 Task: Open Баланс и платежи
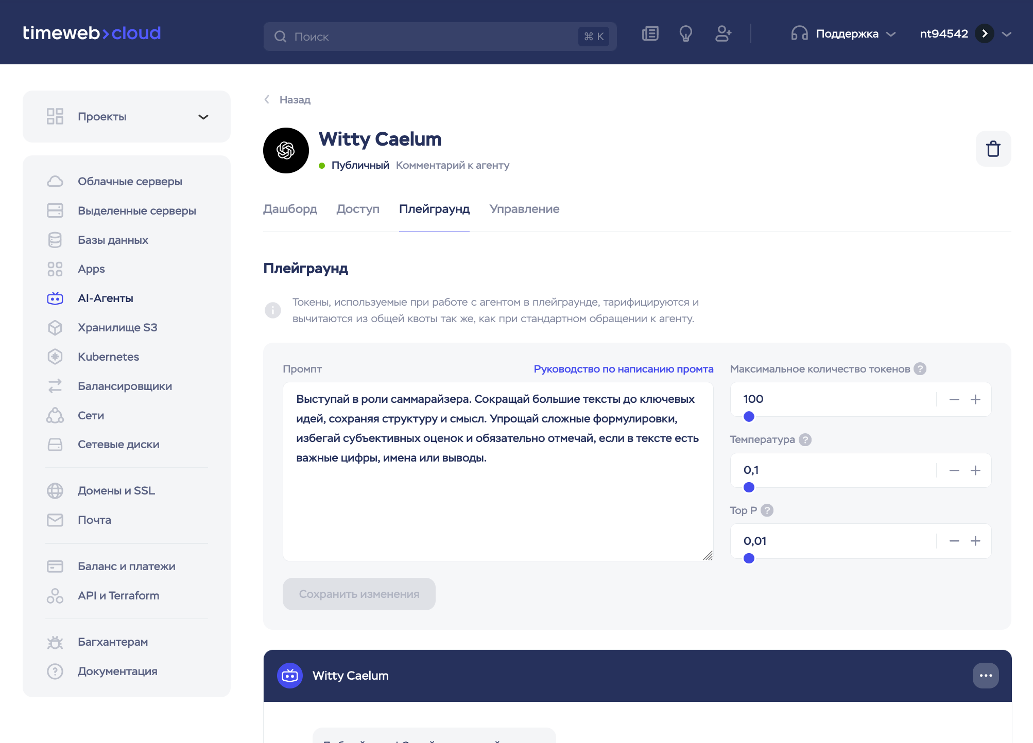pyautogui.click(x=127, y=567)
